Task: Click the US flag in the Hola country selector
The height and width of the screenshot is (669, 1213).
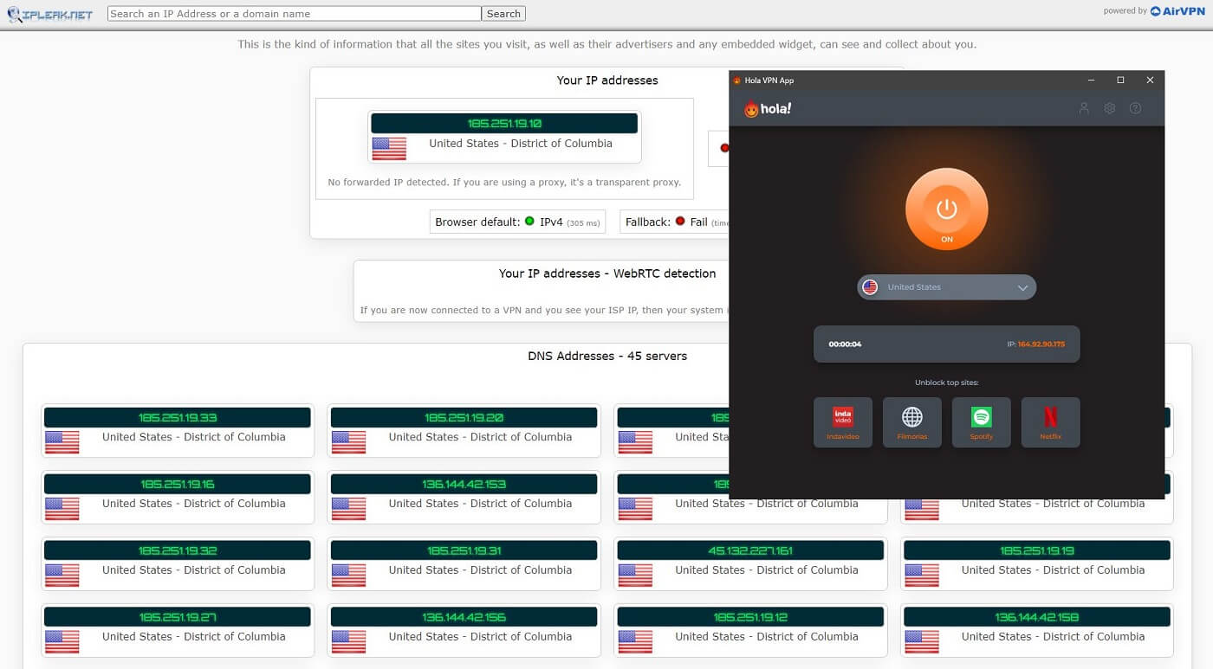Action: [x=870, y=287]
